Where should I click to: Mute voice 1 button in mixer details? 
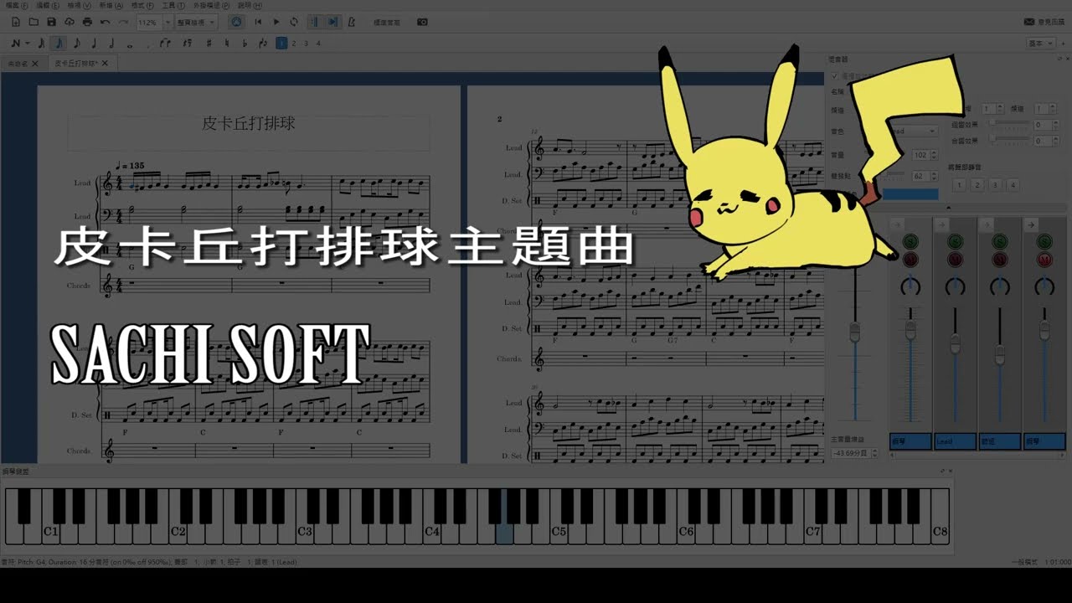(x=959, y=185)
